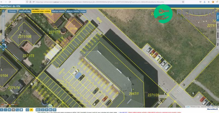Switch to Mapa poz. katastru layer

58,11
